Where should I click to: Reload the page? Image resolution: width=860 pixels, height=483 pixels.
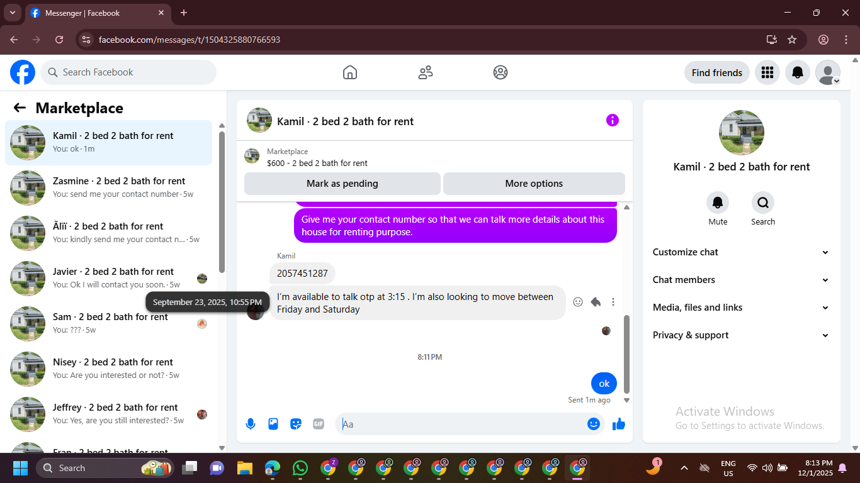coord(59,40)
